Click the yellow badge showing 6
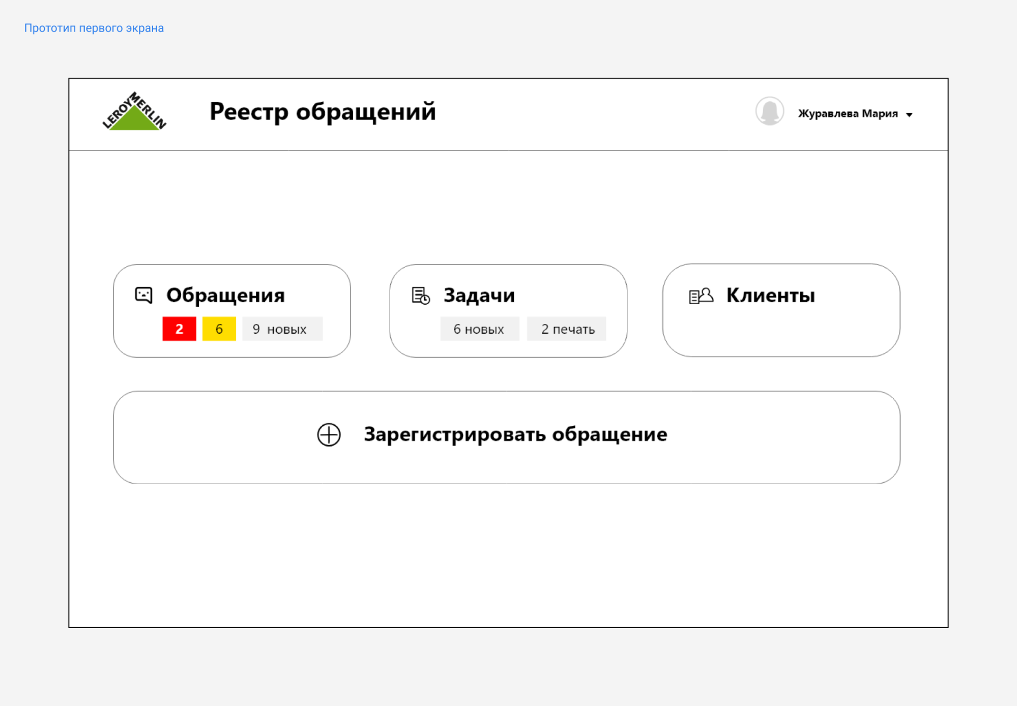 pos(219,329)
